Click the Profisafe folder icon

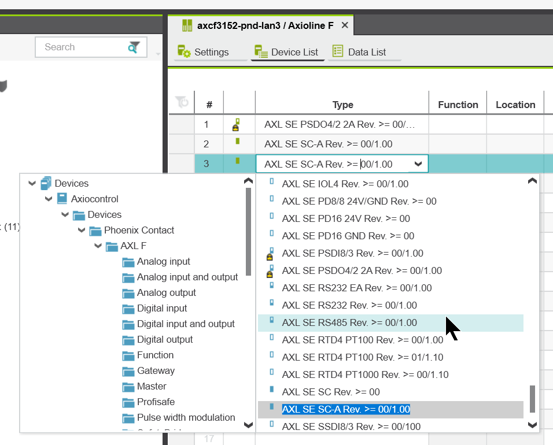click(128, 402)
